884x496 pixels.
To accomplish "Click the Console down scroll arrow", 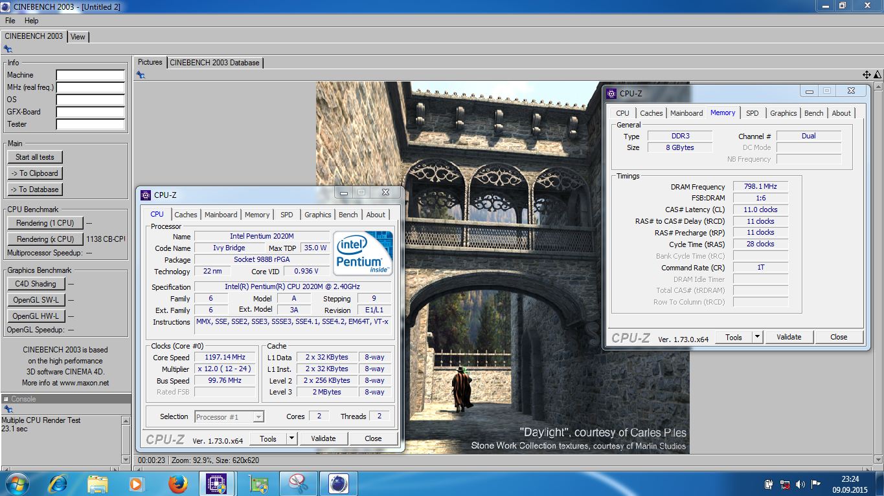I will pos(126,460).
